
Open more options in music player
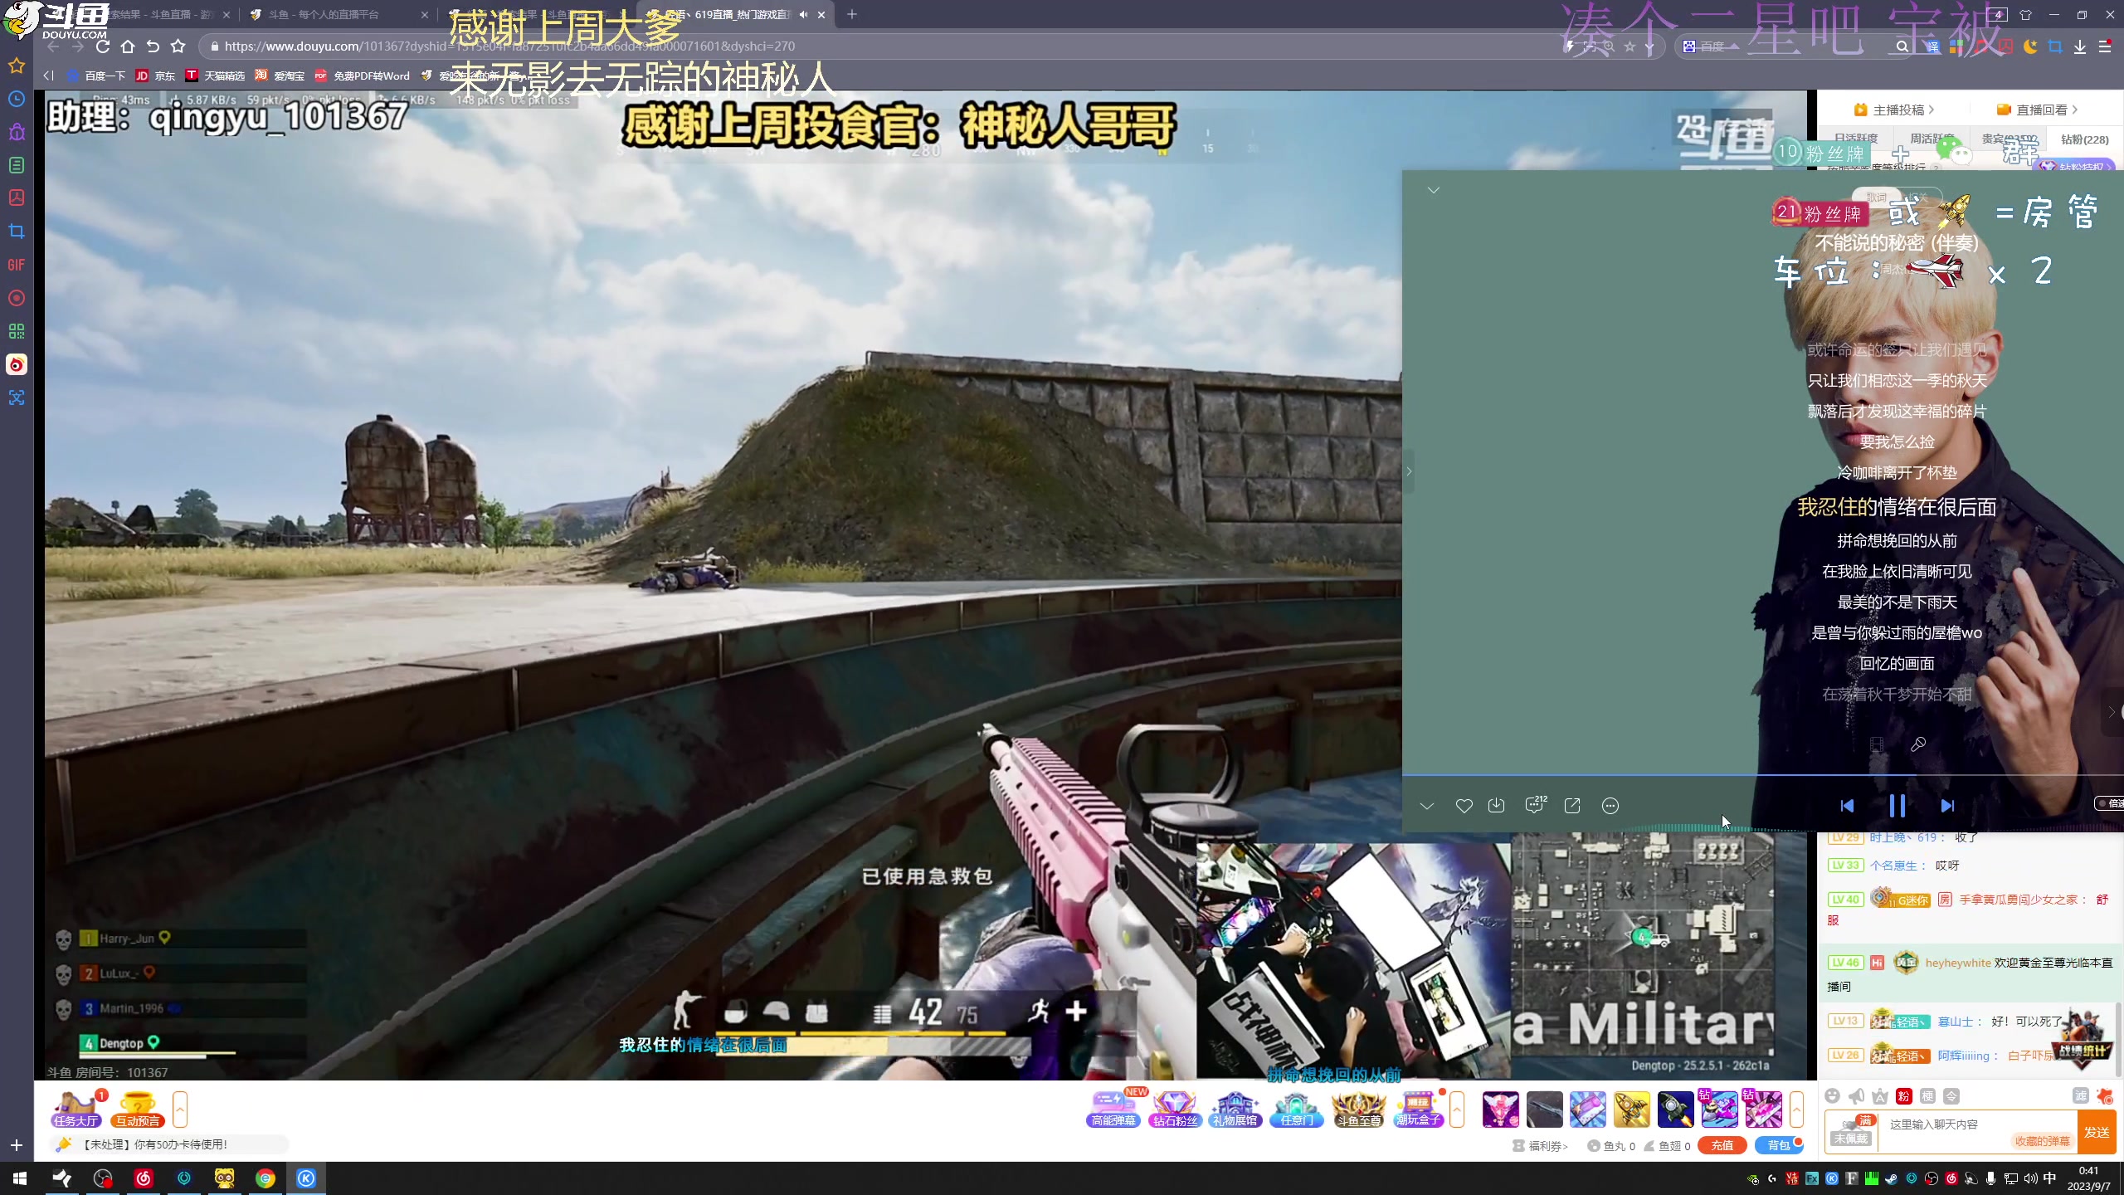[1610, 806]
